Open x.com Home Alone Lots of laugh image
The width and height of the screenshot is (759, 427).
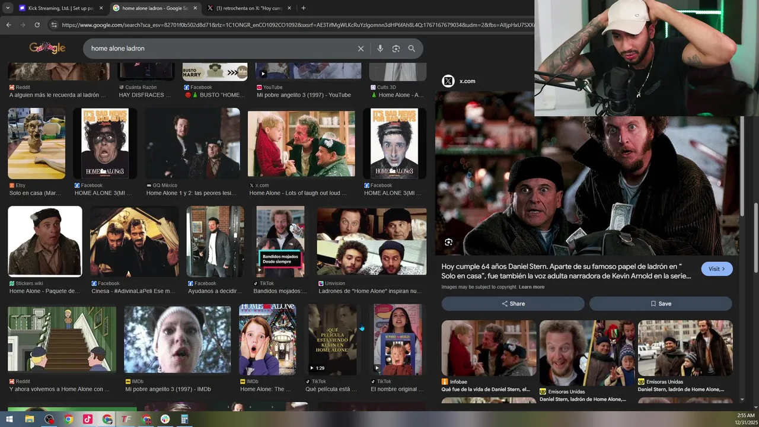click(301, 144)
